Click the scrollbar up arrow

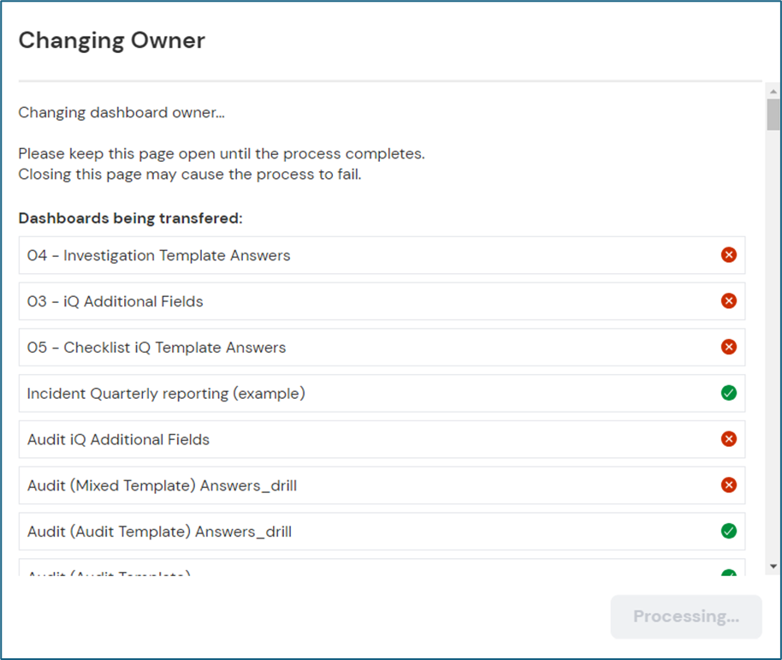(773, 90)
